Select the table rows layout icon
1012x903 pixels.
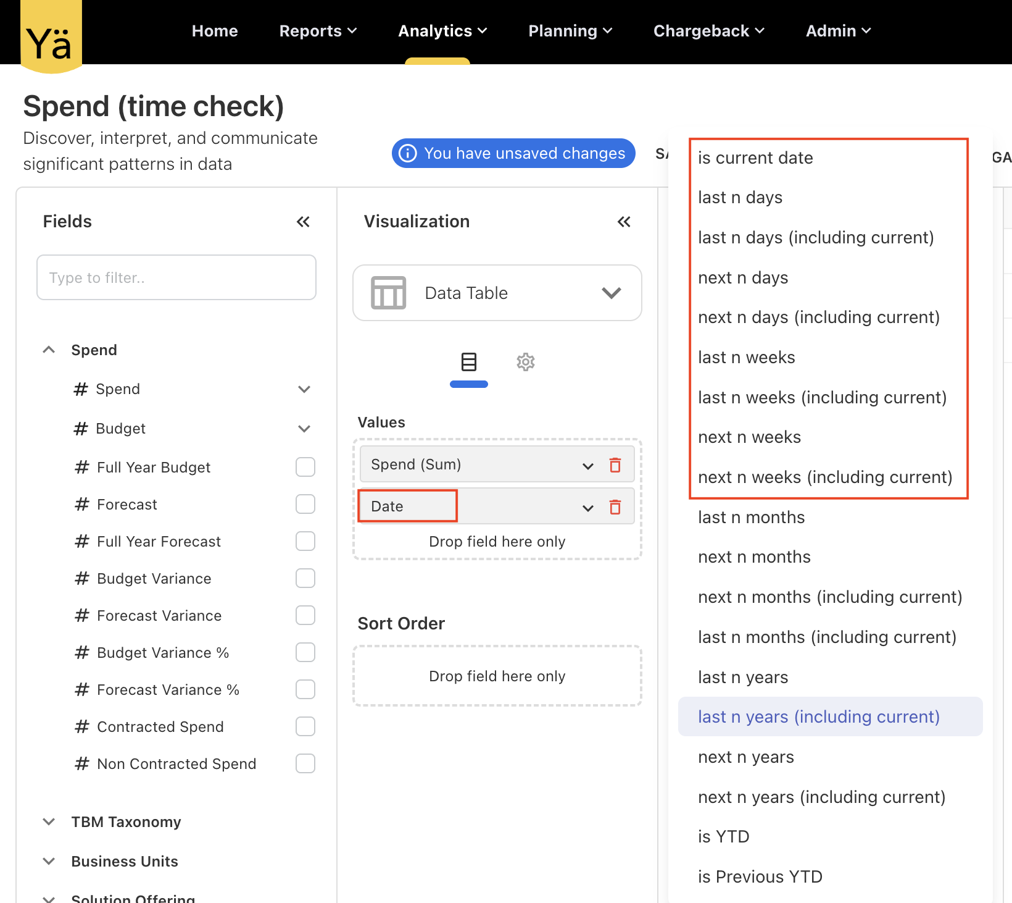[469, 362]
